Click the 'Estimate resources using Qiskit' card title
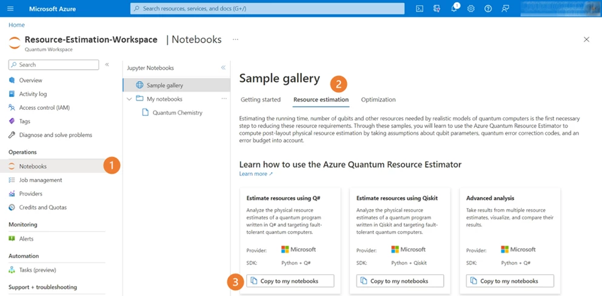This screenshot has width=602, height=296. coord(397,198)
